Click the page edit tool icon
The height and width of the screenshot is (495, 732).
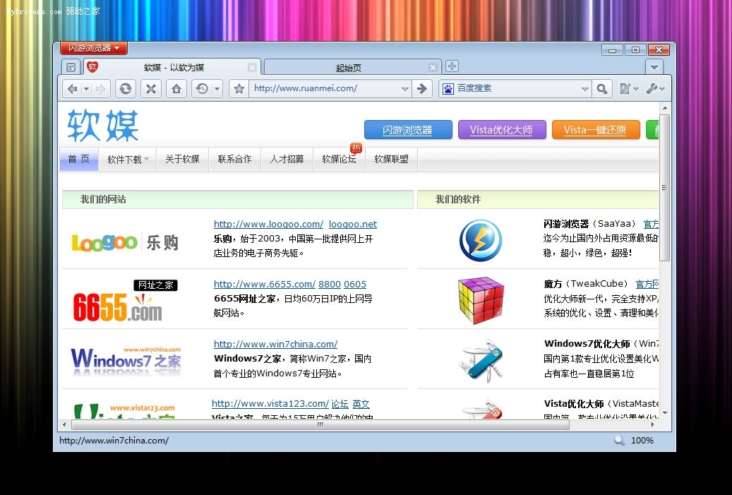(x=625, y=88)
